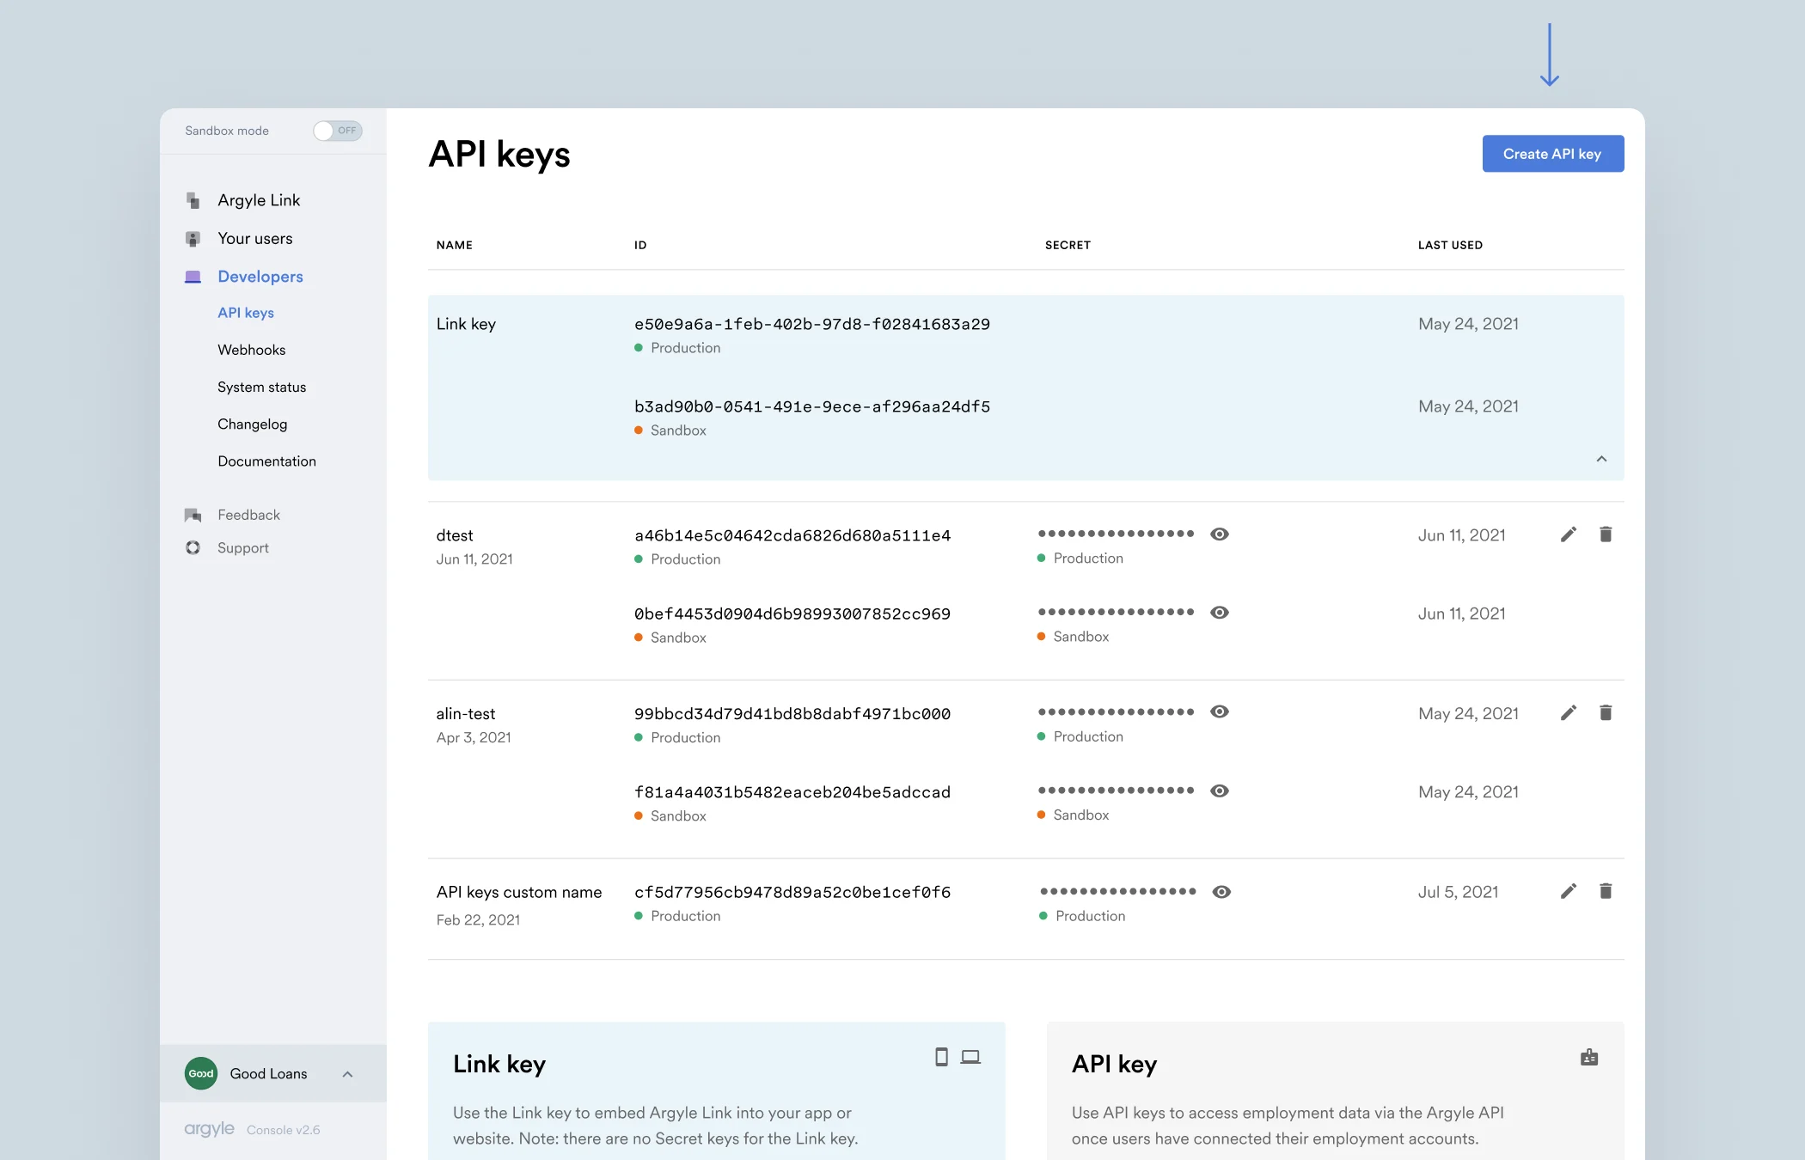Reveal alin-test Production secret
This screenshot has width=1805, height=1160.
tap(1219, 711)
